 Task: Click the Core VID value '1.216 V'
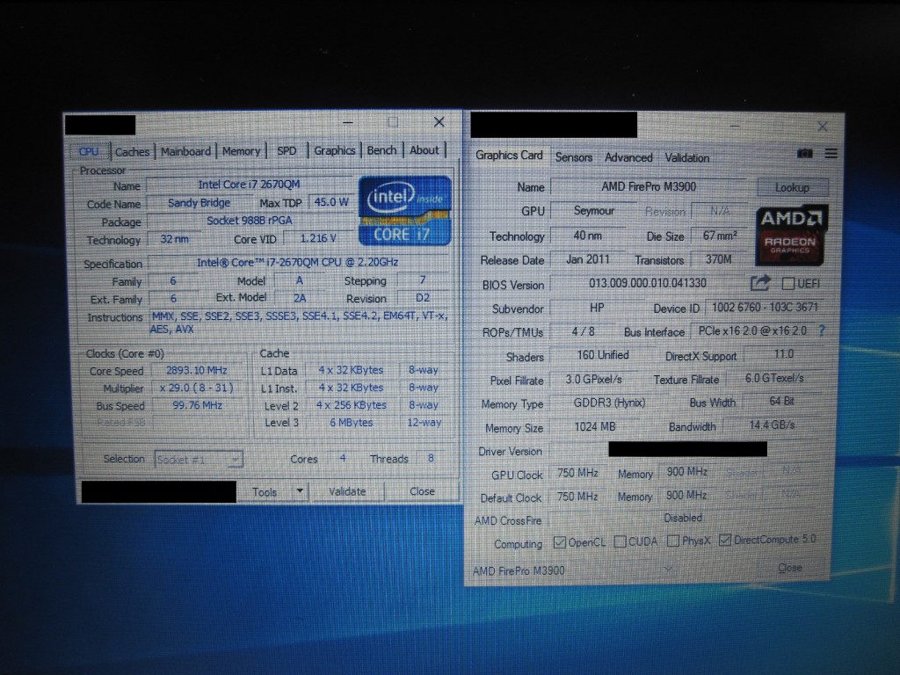point(318,238)
